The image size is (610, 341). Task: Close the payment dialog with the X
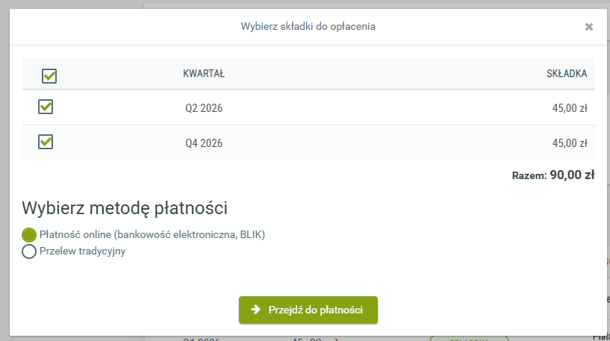(x=588, y=27)
